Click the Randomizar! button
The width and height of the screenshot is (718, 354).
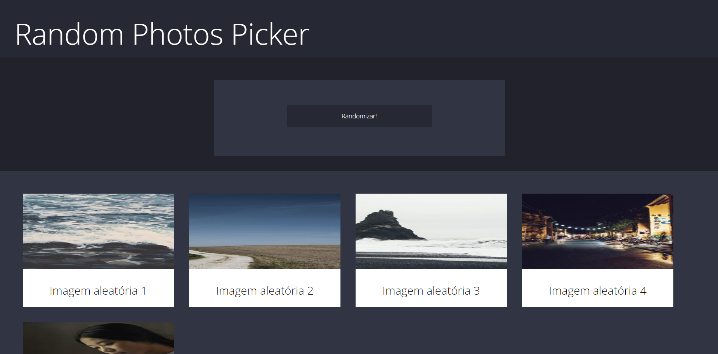[x=359, y=116]
